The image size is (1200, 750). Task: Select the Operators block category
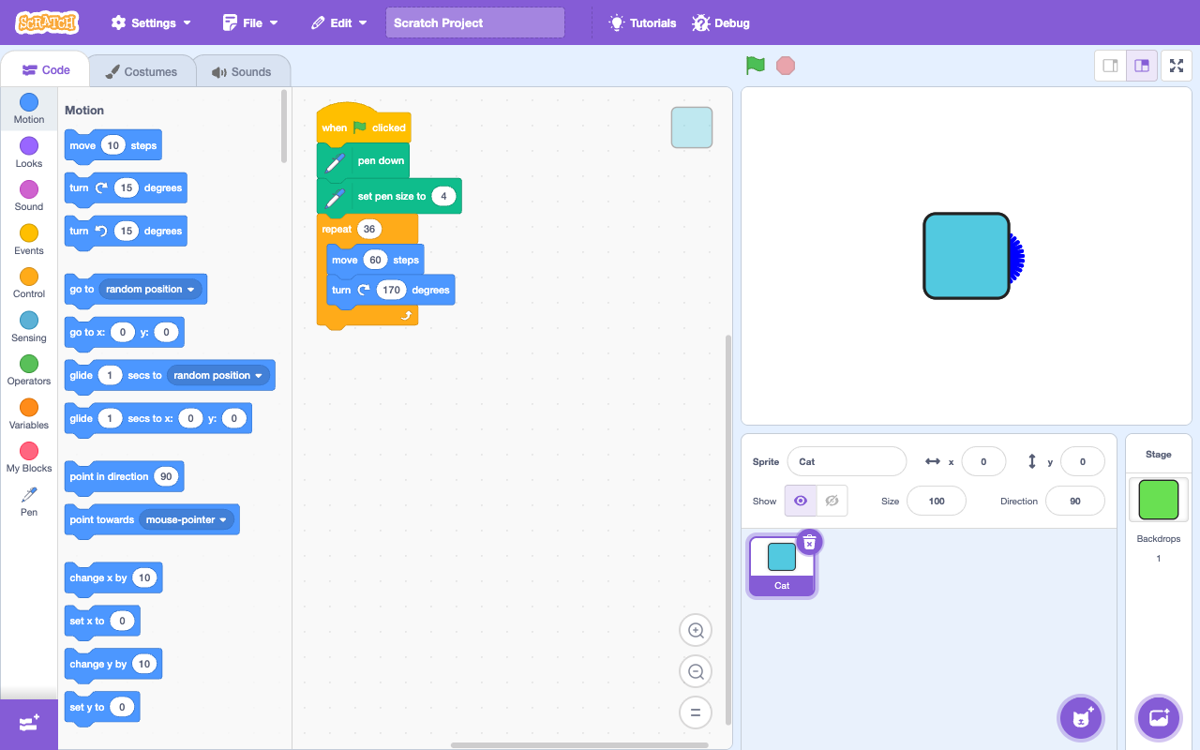[x=29, y=369]
